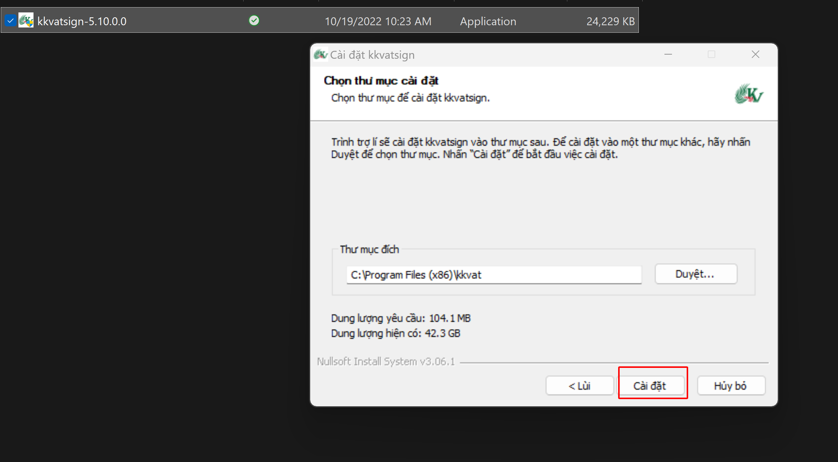The width and height of the screenshot is (838, 462).
Task: Click the 24,229 KB file size cell
Action: pos(610,21)
